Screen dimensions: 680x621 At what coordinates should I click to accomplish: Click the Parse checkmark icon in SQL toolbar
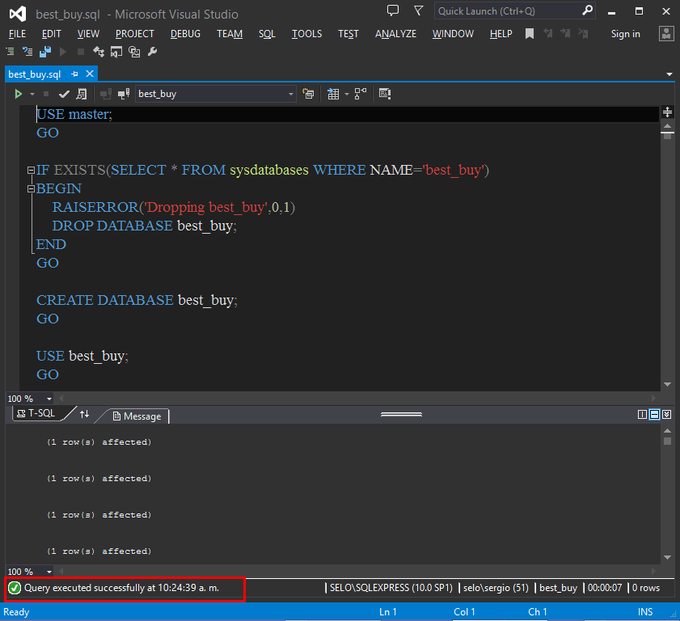64,94
